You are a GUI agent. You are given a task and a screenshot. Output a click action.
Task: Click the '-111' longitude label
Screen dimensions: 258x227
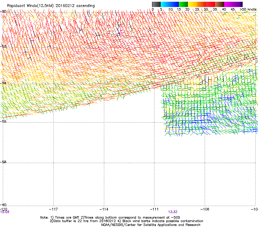click(x=154, y=209)
